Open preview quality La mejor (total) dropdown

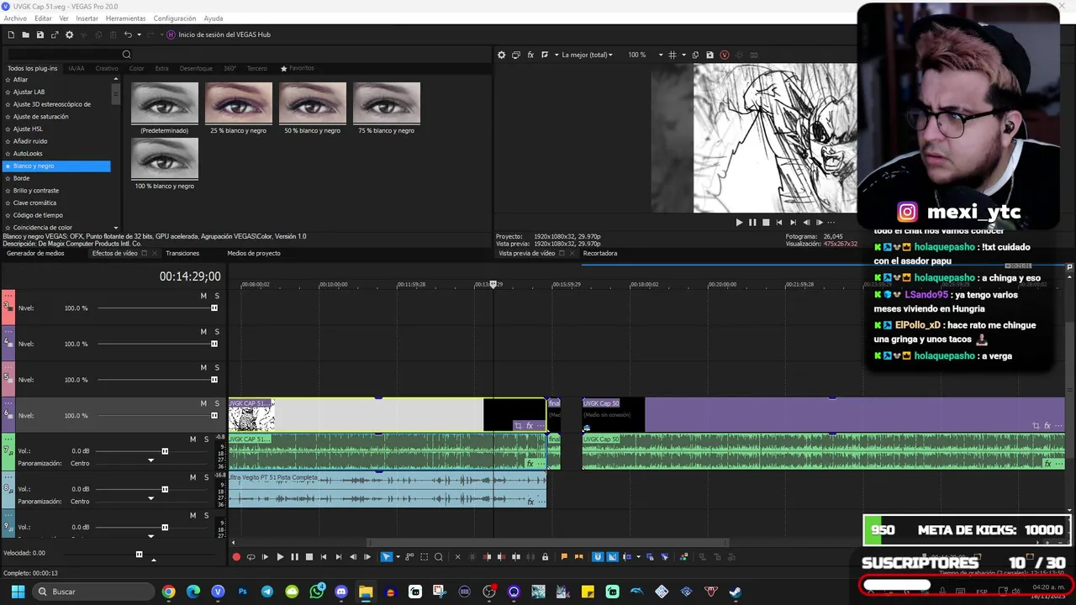tap(587, 55)
